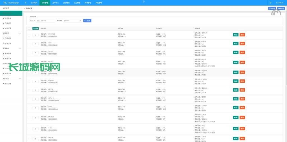Screen dimensions: 287x142
Task: Click link icon beside 返息记录 in sidebar
Action: click(x=3, y=28)
